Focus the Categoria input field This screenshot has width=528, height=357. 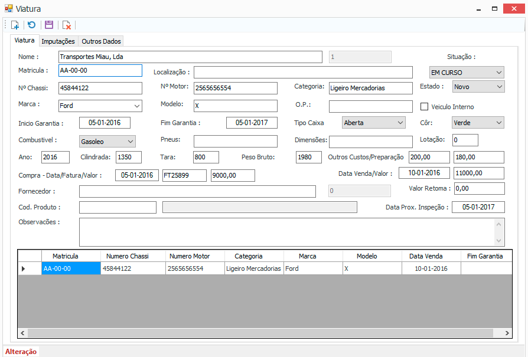tap(371, 88)
